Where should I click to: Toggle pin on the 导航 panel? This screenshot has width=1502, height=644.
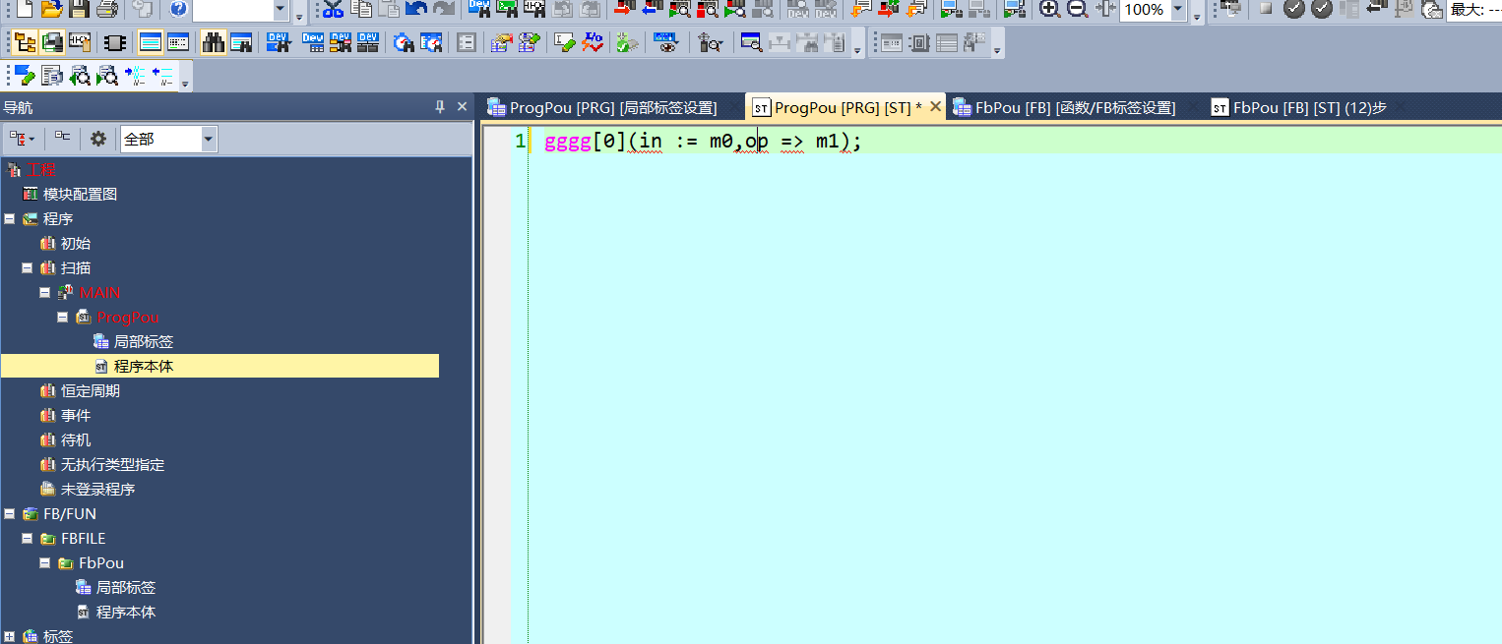[440, 107]
